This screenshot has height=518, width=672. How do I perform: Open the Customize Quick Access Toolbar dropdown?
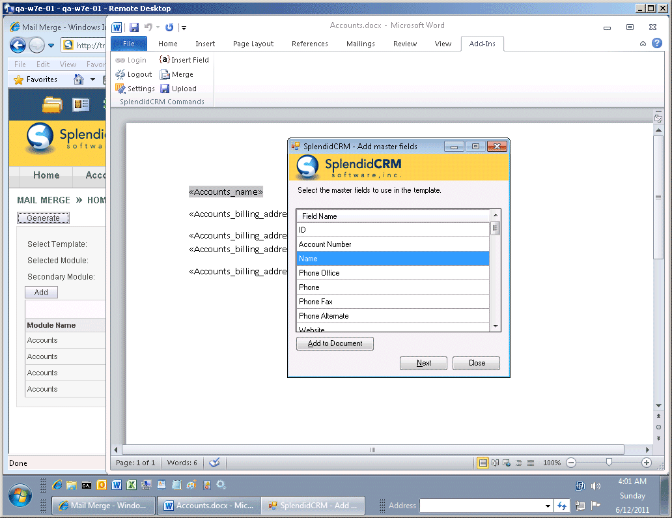tap(184, 28)
